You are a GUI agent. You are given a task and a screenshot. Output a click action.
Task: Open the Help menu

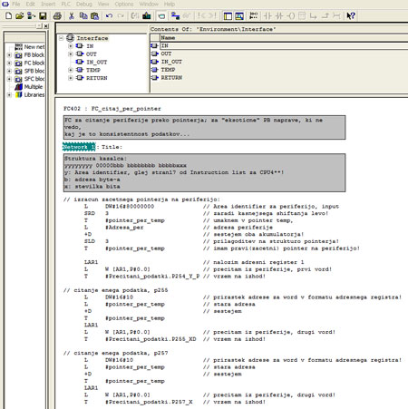click(x=170, y=4)
